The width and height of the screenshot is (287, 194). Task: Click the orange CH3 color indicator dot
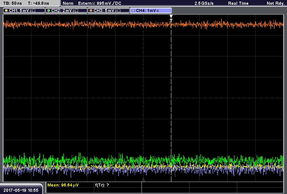click(91, 11)
